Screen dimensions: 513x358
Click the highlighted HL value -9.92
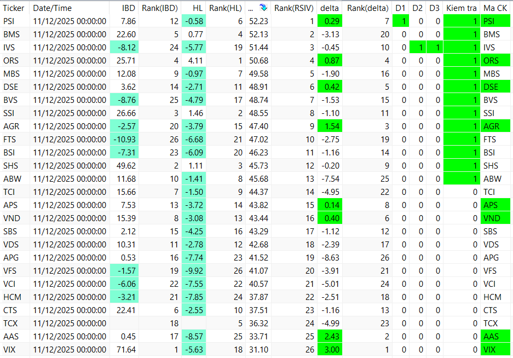(194, 271)
